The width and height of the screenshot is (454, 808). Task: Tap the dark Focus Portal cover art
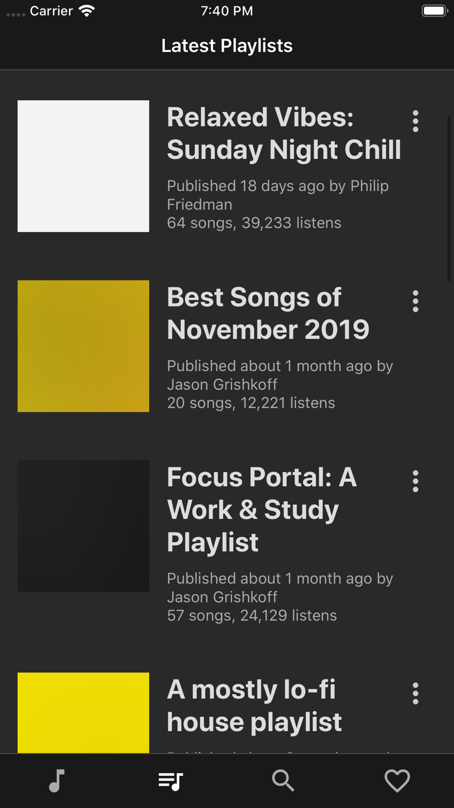84,526
